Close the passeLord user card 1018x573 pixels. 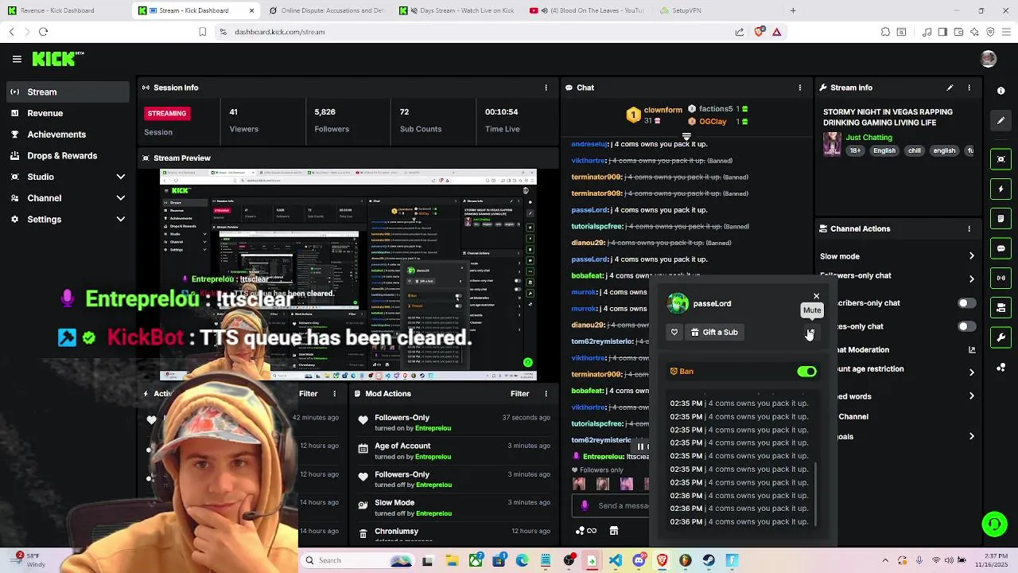point(816,296)
